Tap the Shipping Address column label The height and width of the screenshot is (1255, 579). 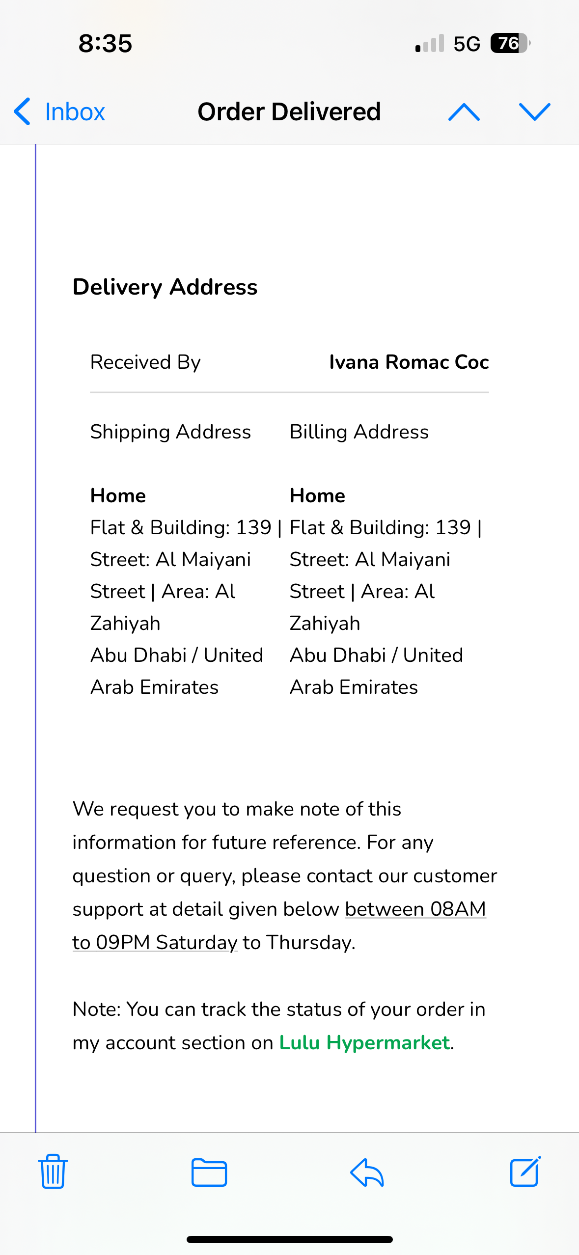click(170, 432)
